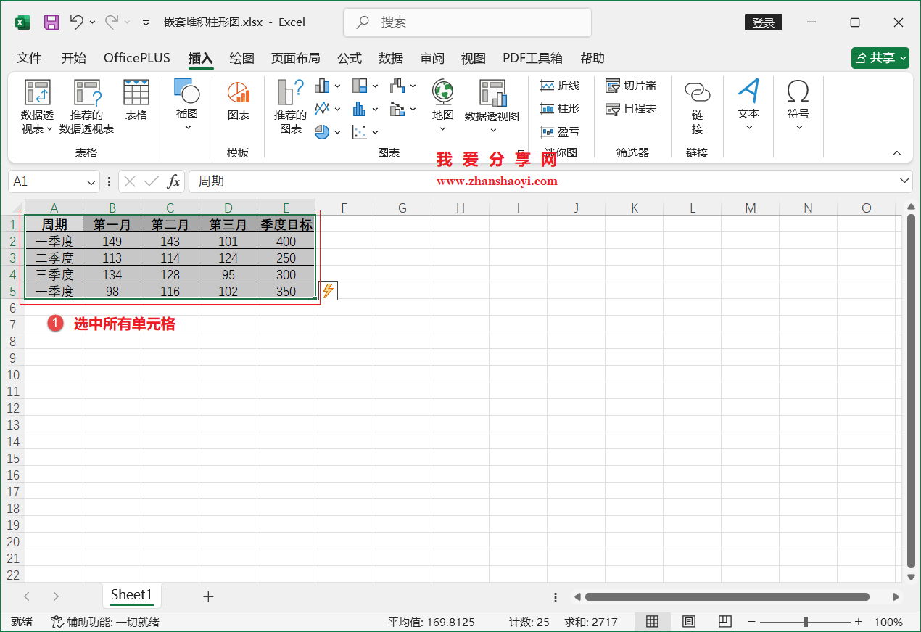Click the 推荐的数据透视表 icon

86,106
